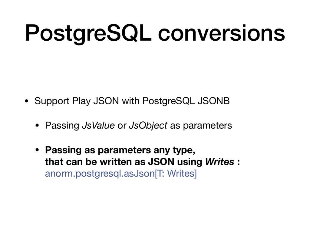
Task: Click the anorm.postgresql.asJson[T: Writes] link
Action: click(x=121, y=174)
